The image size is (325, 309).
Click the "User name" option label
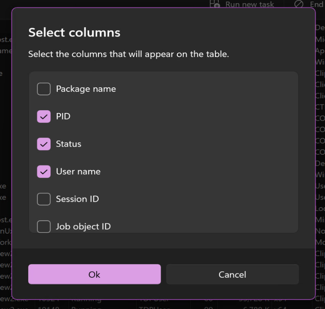pyautogui.click(x=78, y=172)
